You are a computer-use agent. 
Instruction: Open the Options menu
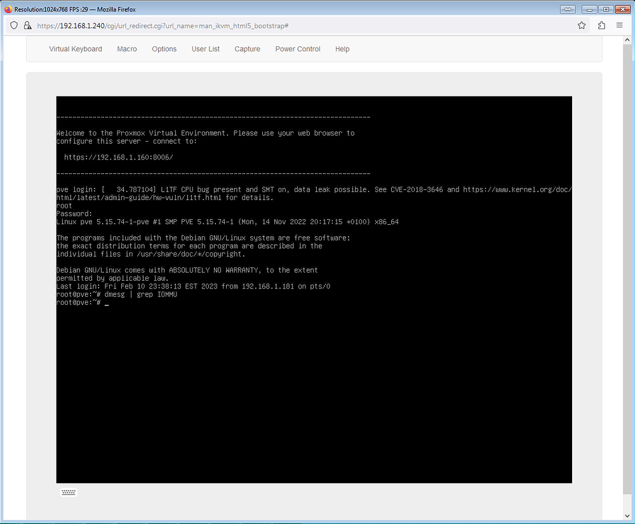coord(164,49)
